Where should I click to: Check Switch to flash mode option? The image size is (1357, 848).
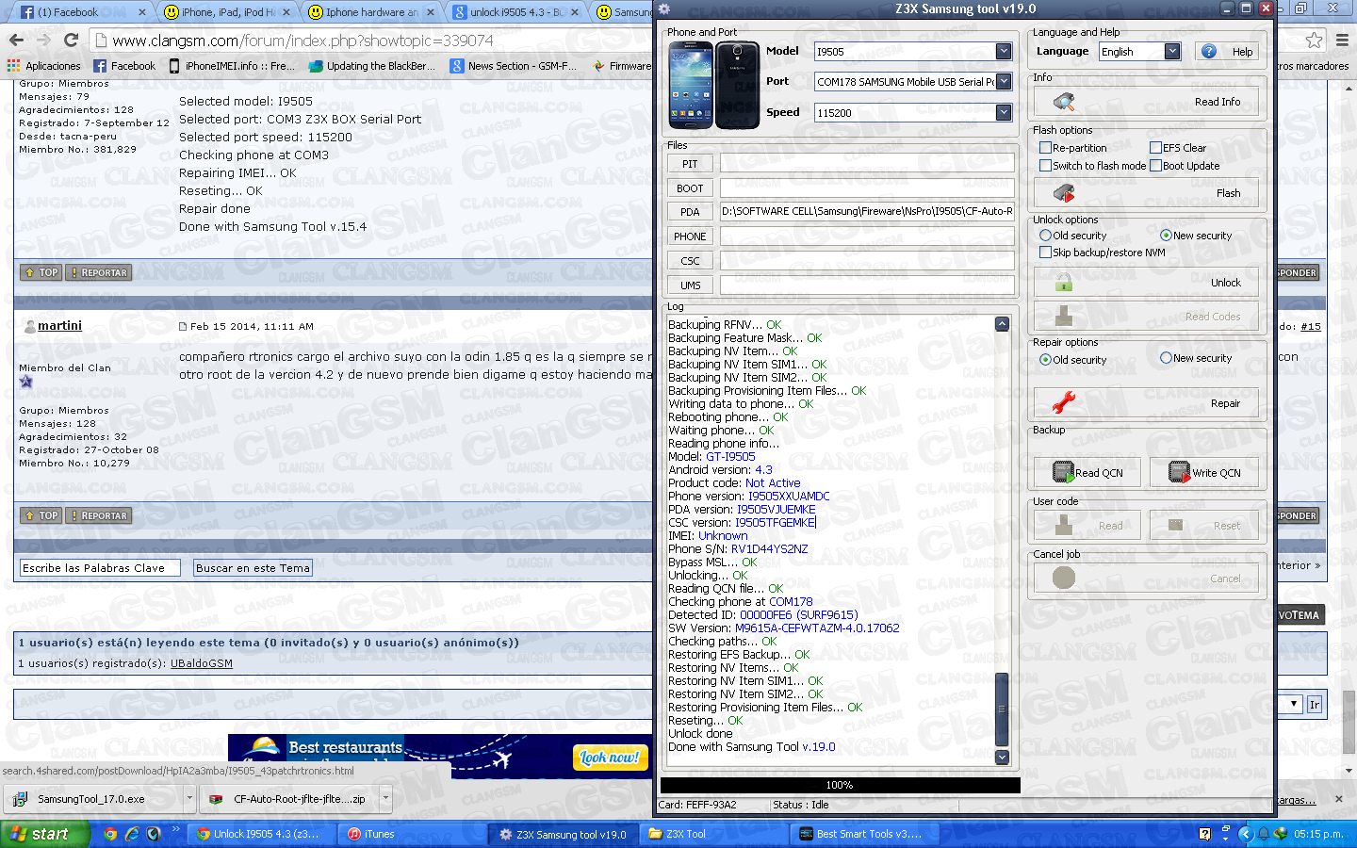click(x=1045, y=166)
